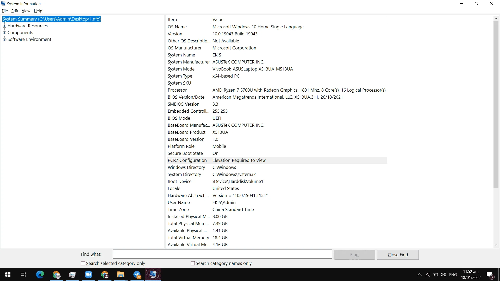This screenshot has width=500, height=281.
Task: Open the monitor-with-graph taskbar app
Action: pyautogui.click(x=72, y=274)
